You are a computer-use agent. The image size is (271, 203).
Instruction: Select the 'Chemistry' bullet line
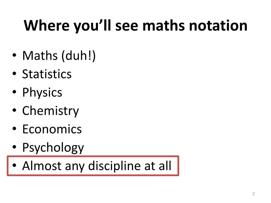pos(51,111)
